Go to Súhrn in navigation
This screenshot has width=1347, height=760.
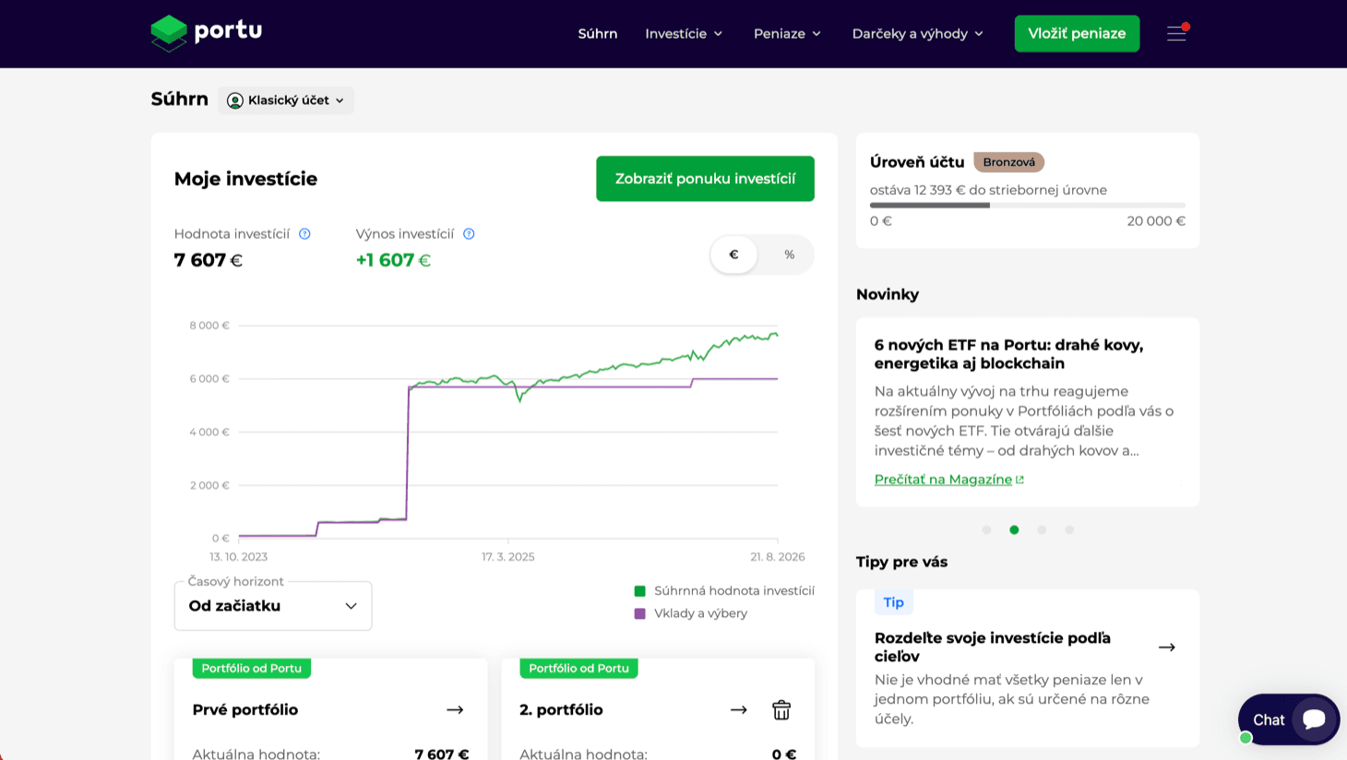point(598,33)
